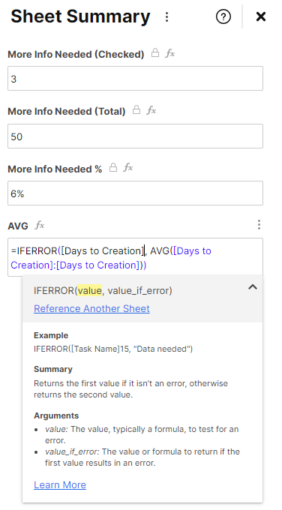Open the Learn More link
This screenshot has width=282, height=510.
[x=60, y=485]
